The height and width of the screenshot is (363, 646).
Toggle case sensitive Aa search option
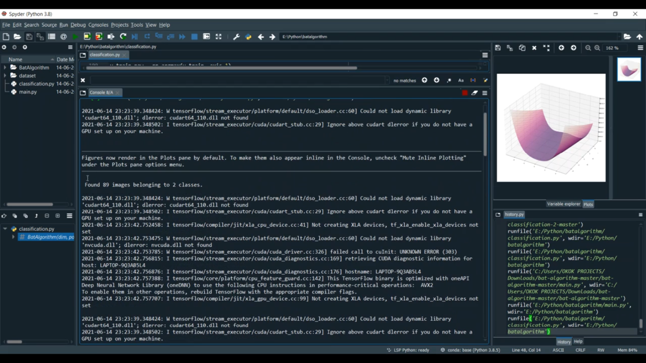(x=461, y=80)
